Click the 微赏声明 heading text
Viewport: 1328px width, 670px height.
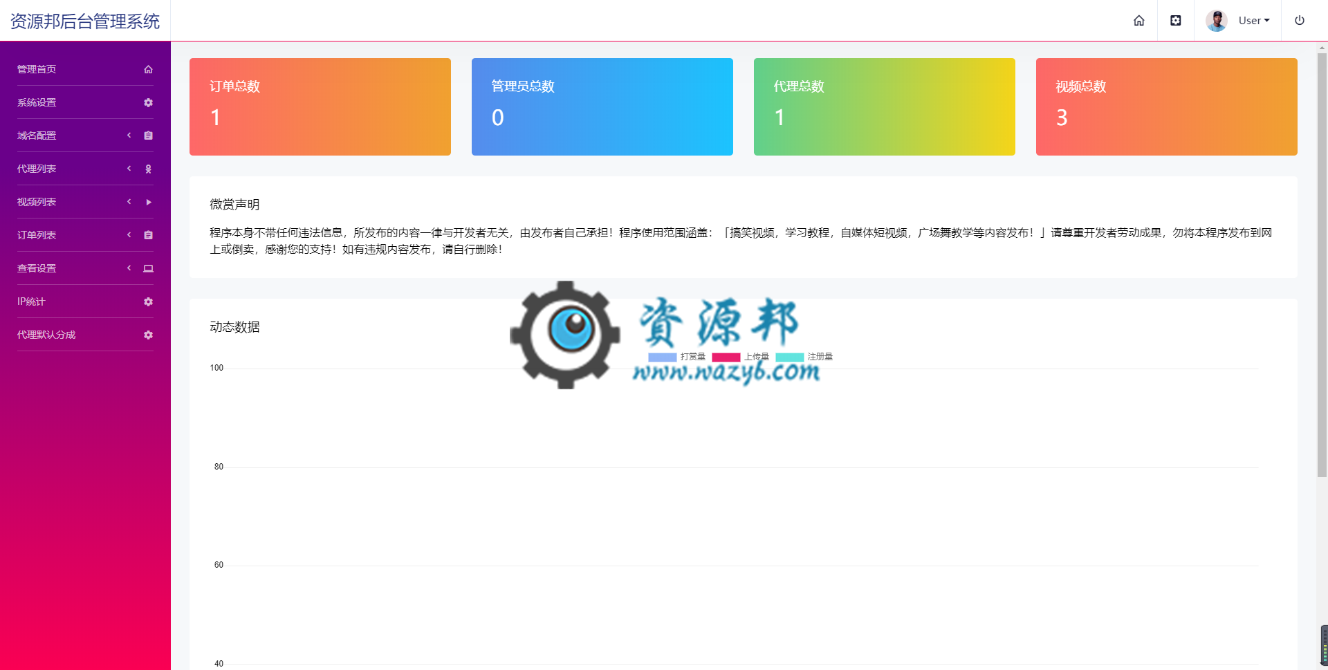point(234,205)
